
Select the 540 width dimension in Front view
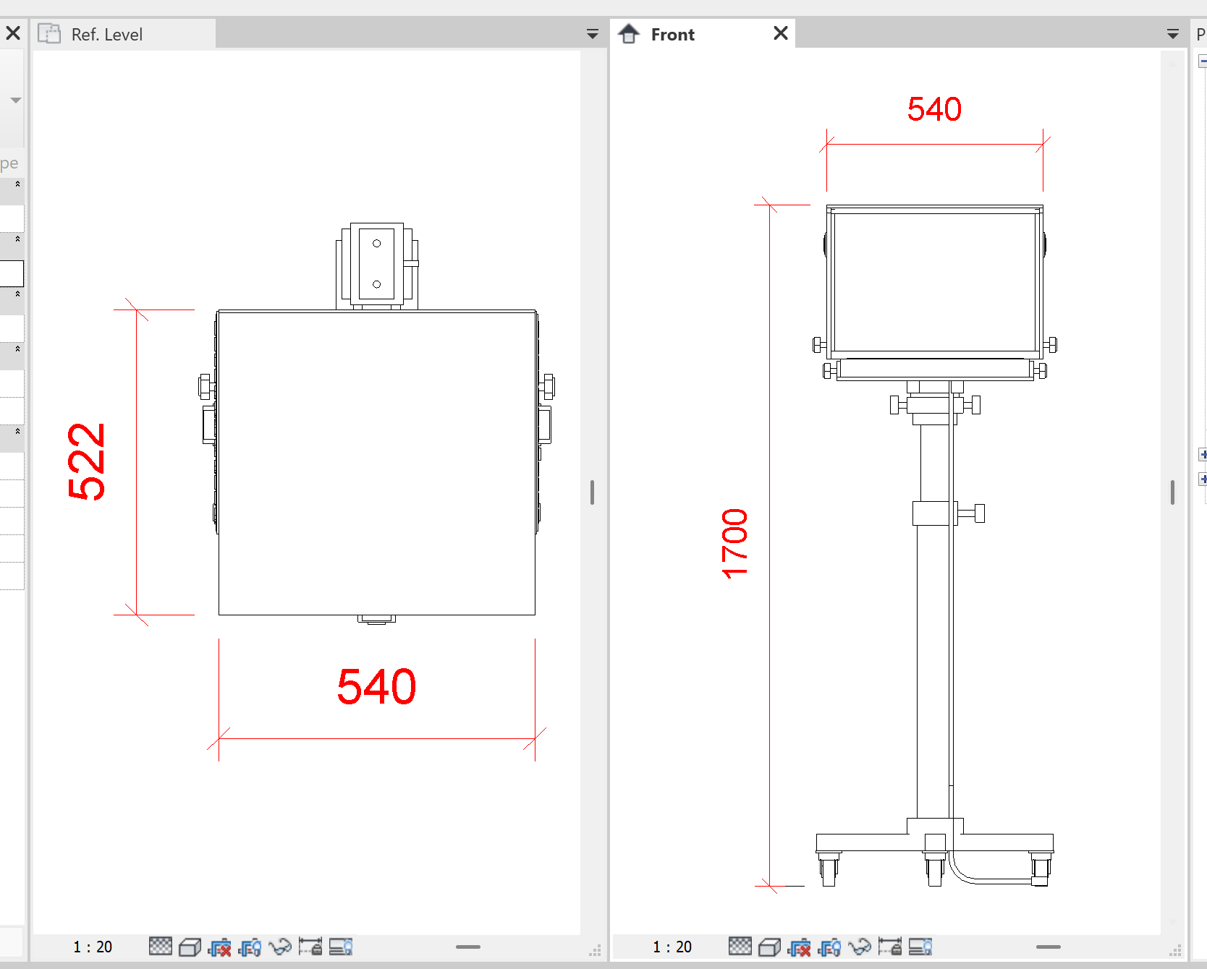point(934,109)
